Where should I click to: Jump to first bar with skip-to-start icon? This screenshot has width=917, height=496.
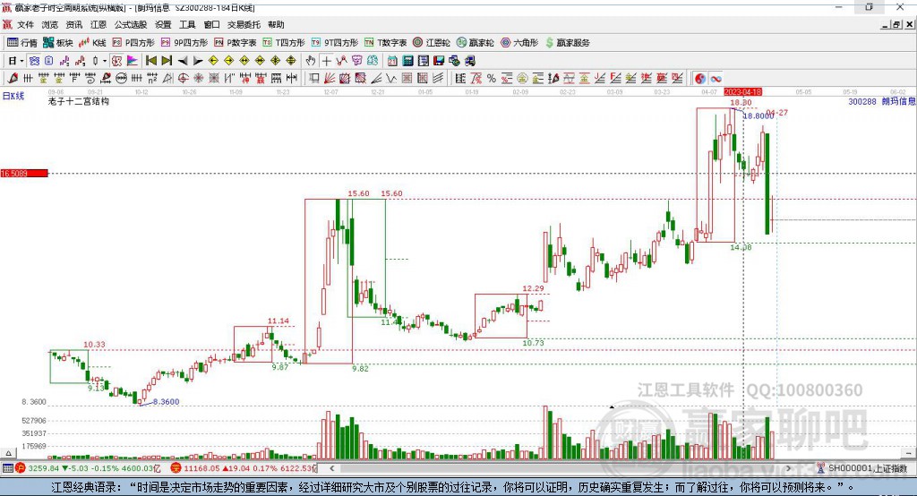click(x=150, y=61)
